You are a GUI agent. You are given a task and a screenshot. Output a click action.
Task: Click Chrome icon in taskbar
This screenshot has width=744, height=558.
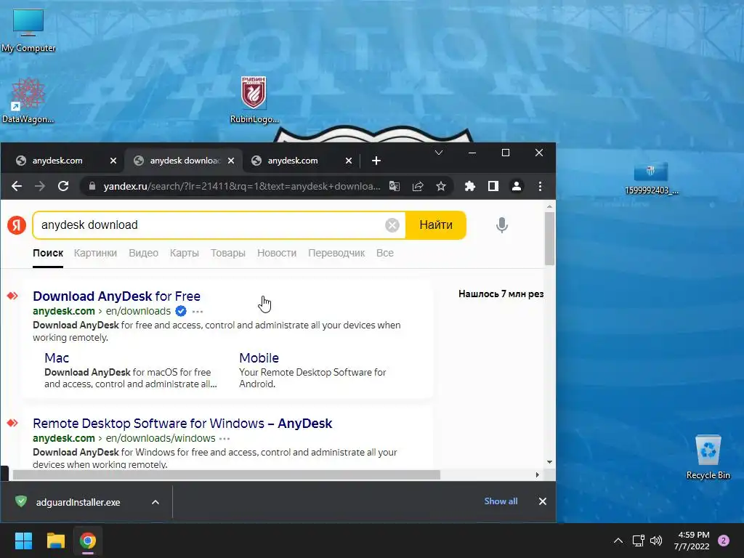(88, 541)
